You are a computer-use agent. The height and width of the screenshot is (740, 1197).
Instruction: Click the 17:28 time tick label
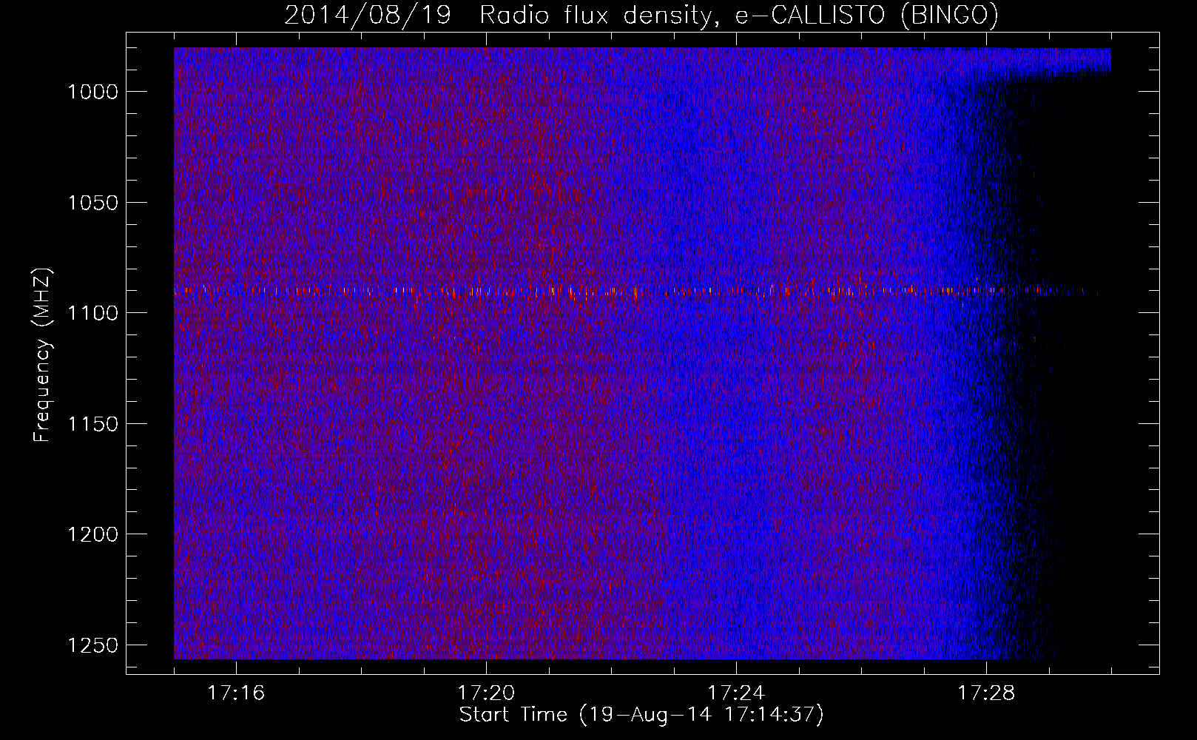pos(986,693)
